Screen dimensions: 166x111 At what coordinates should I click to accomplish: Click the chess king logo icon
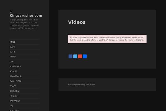[x=11, y=12]
